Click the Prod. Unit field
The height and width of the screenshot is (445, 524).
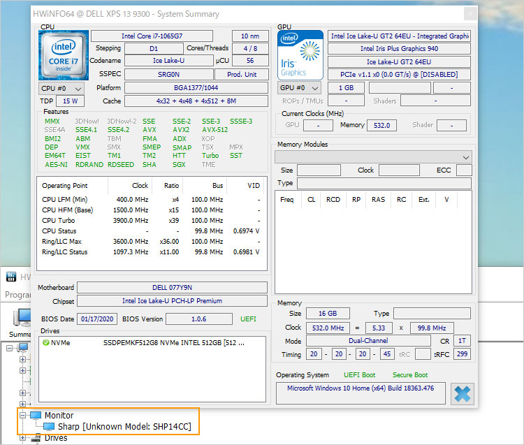[x=242, y=75]
